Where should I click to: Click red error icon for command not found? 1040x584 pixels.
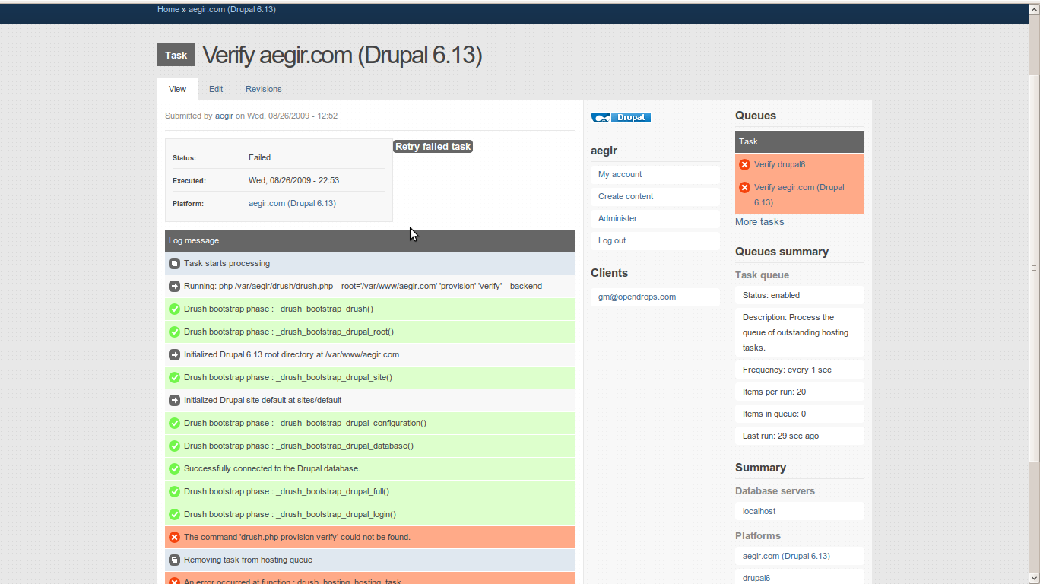point(174,538)
